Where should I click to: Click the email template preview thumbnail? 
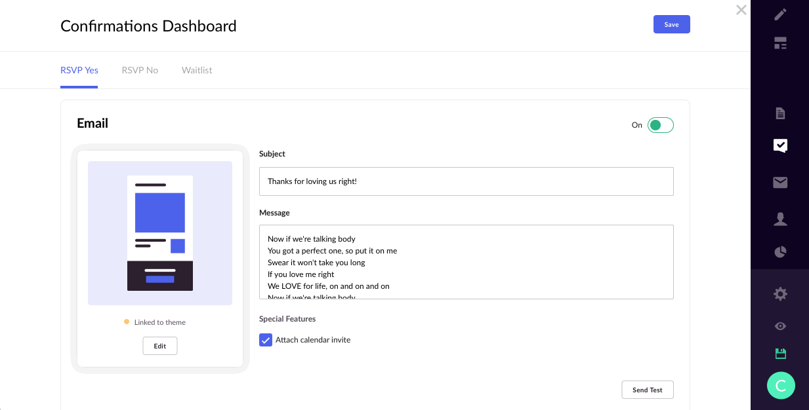160,233
